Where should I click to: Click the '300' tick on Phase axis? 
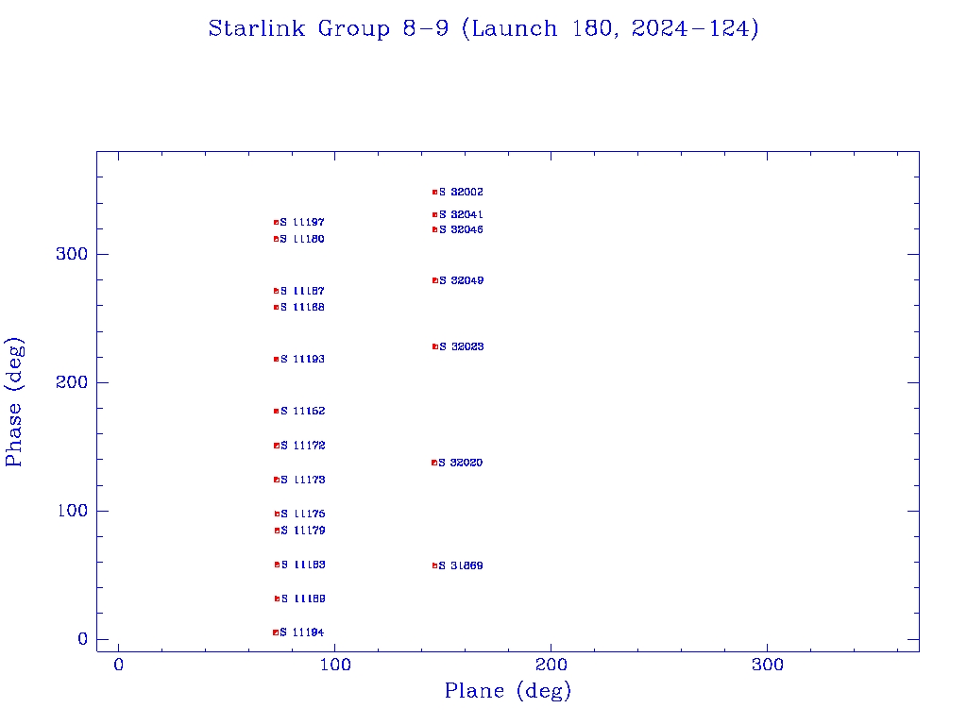[72, 254]
